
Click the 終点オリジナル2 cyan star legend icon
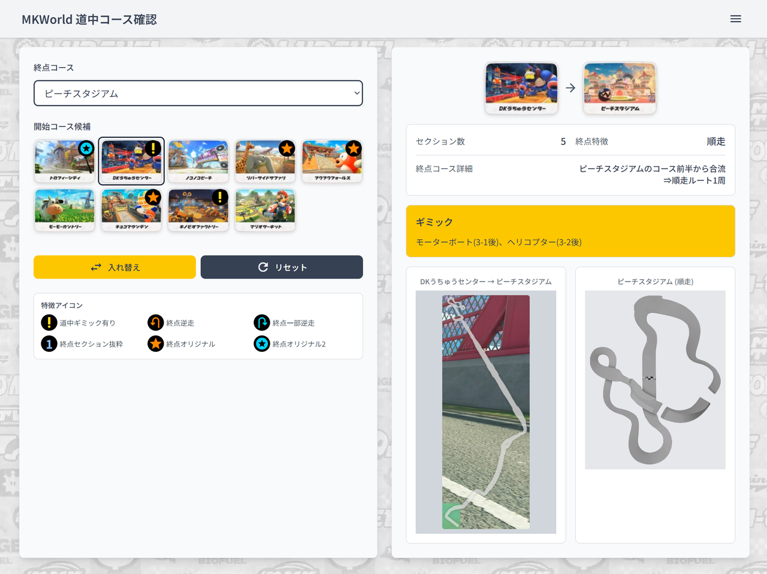click(x=260, y=344)
